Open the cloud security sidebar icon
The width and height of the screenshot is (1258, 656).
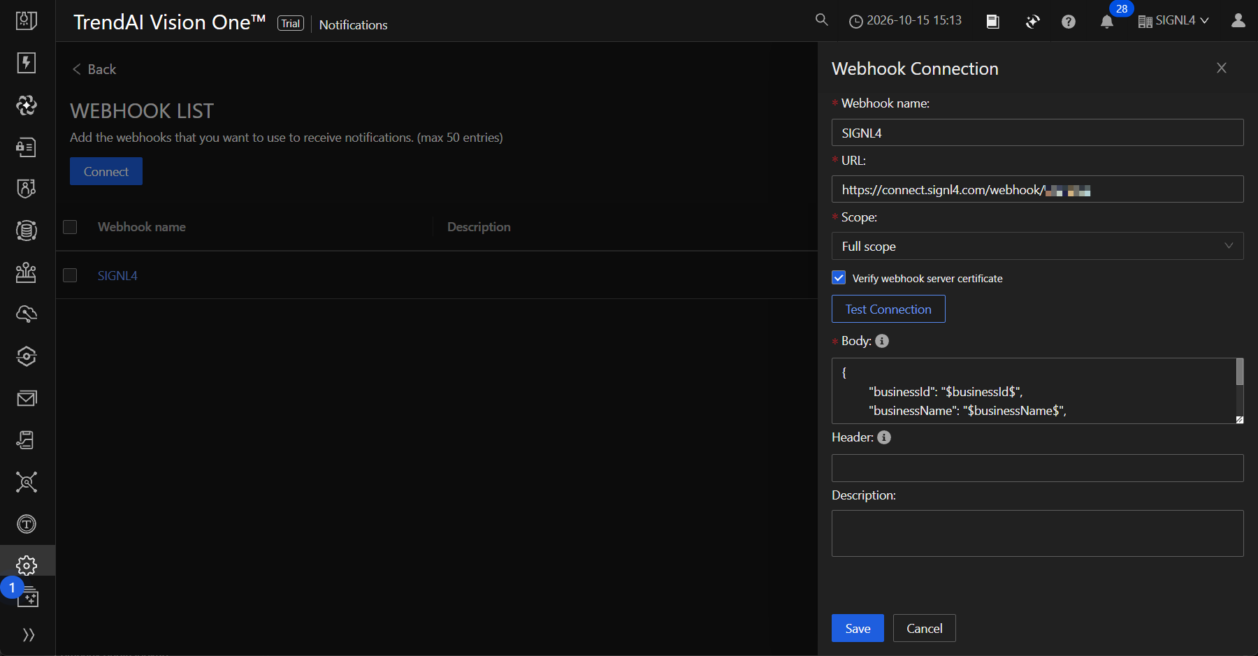[27, 314]
